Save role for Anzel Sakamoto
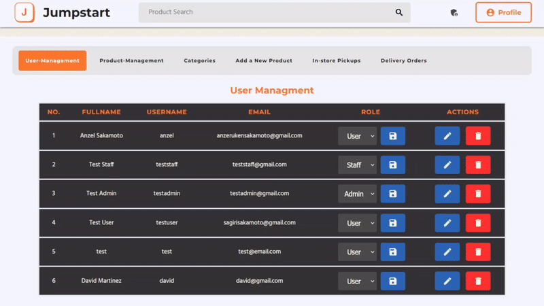The image size is (544, 306). coord(393,136)
